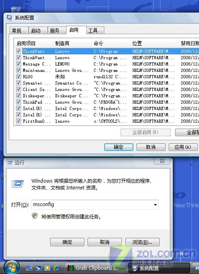Click 取消 in the 运行 dialog
199x274 pixels.
click(x=105, y=242)
